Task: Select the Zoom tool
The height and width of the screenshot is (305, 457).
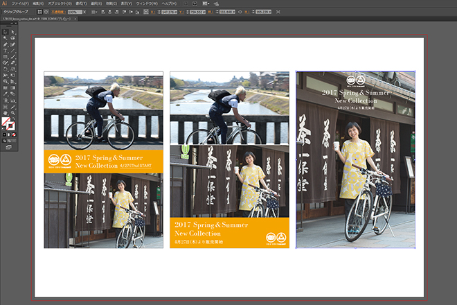Action: click(13, 113)
